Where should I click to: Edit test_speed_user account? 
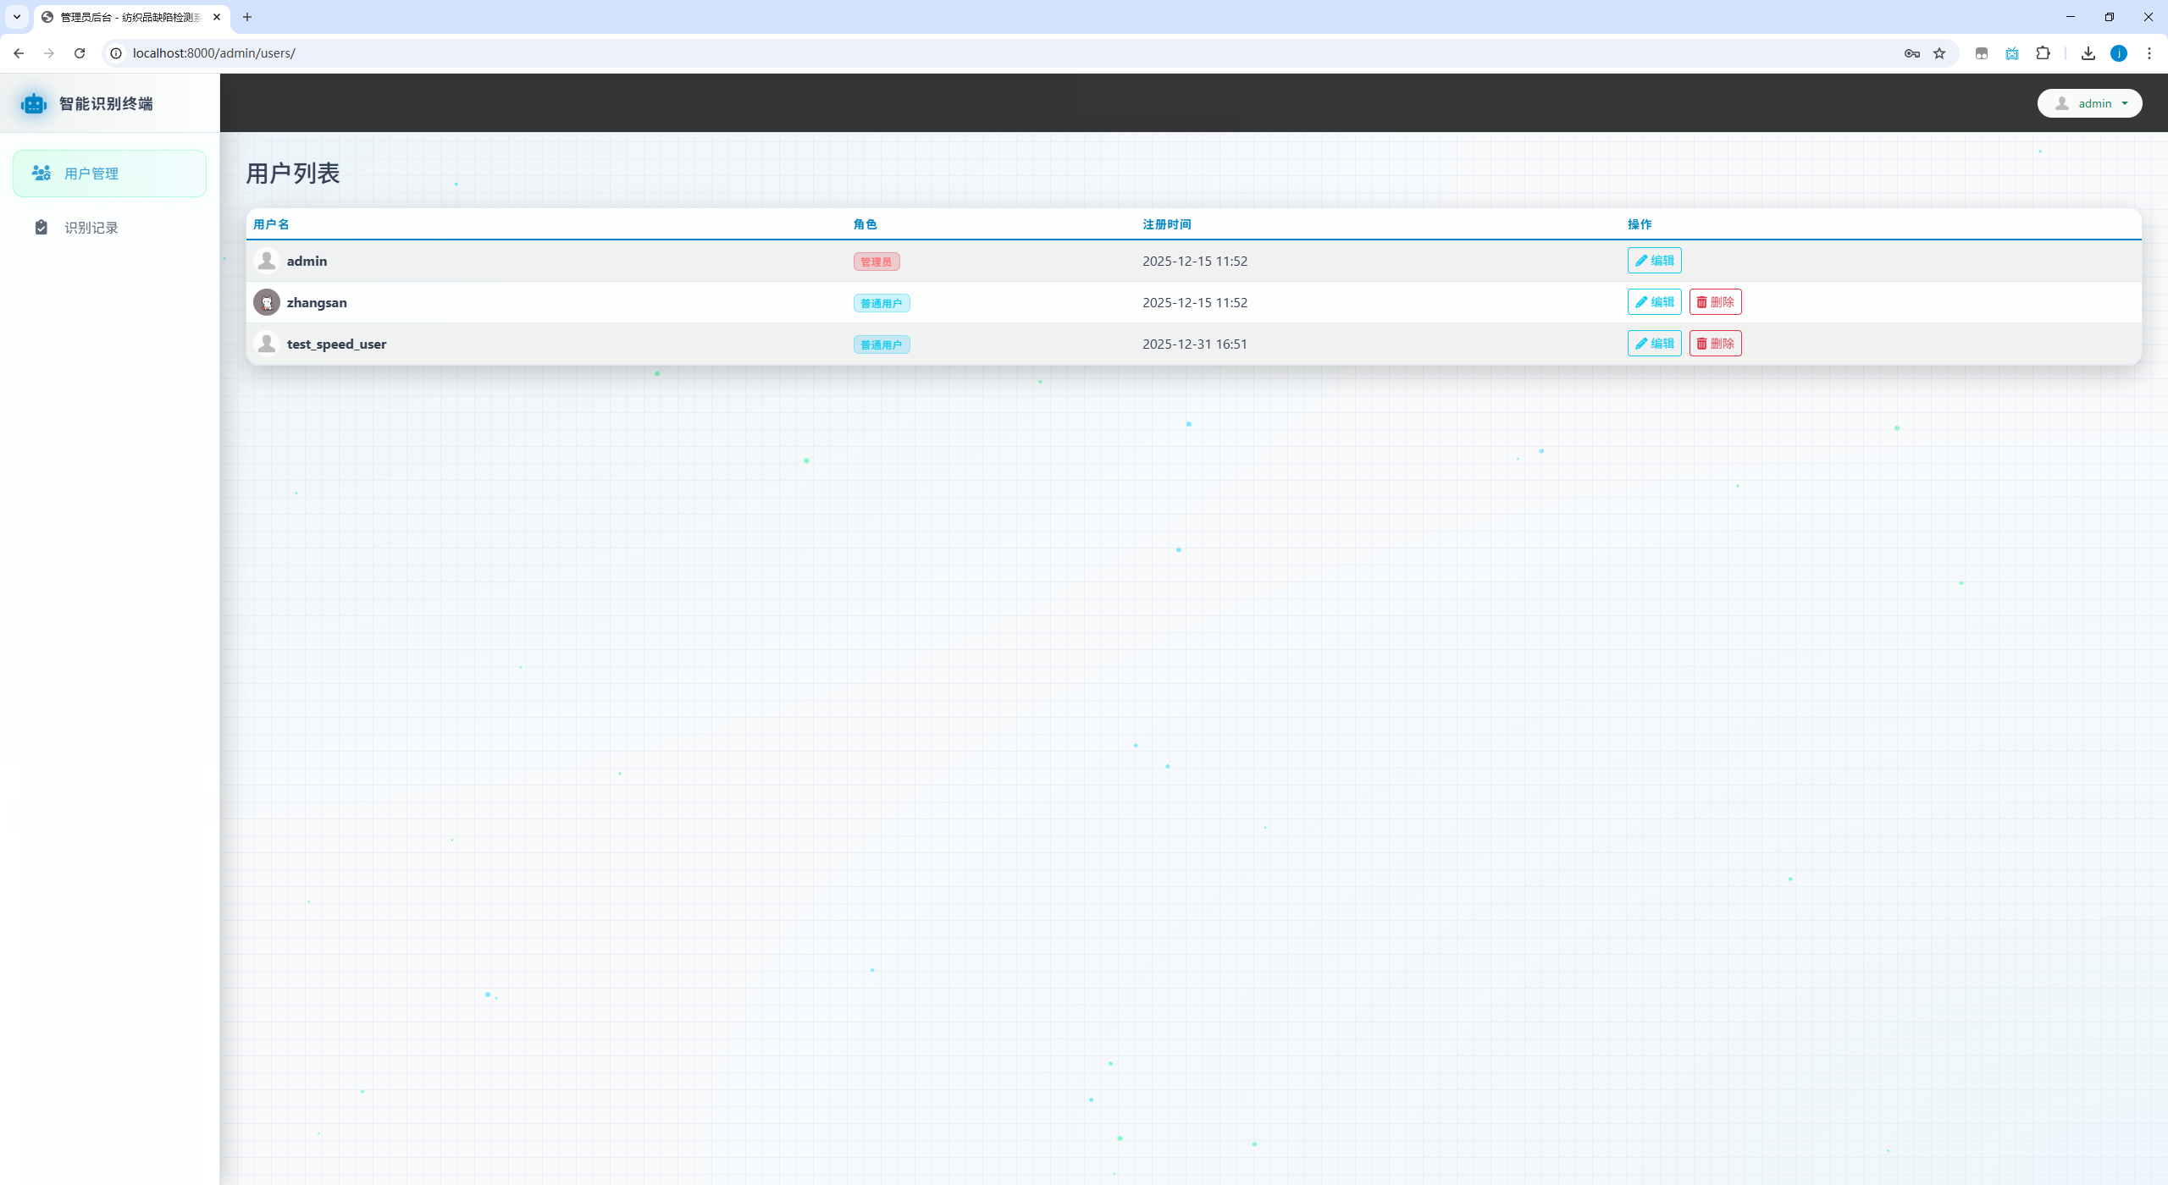(1653, 344)
